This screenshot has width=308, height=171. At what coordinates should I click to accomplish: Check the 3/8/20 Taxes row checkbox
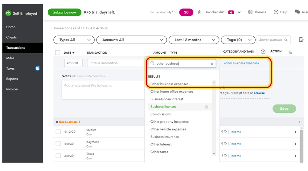[x=58, y=156]
